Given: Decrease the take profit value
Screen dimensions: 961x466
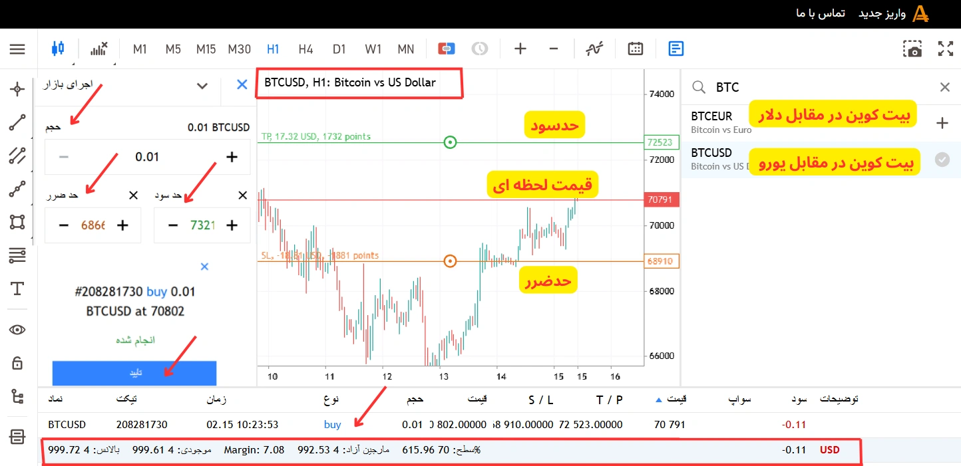Looking at the screenshot, I should pyautogui.click(x=173, y=225).
